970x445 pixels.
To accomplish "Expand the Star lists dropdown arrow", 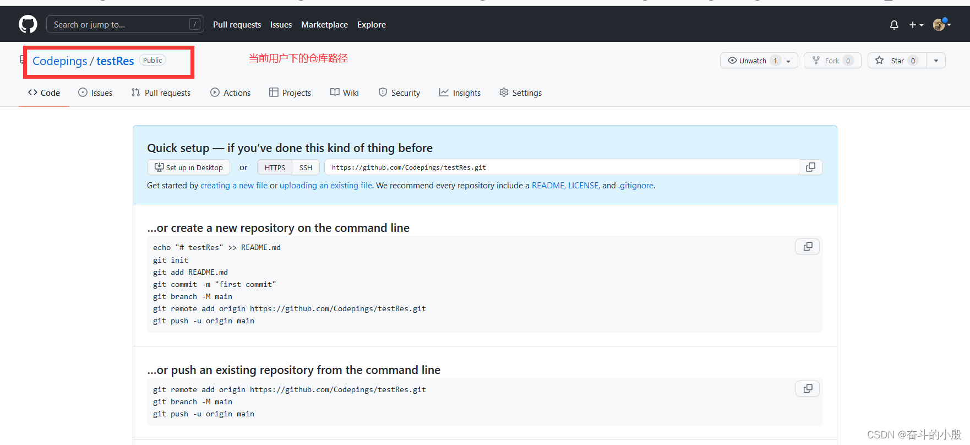I will pyautogui.click(x=936, y=61).
